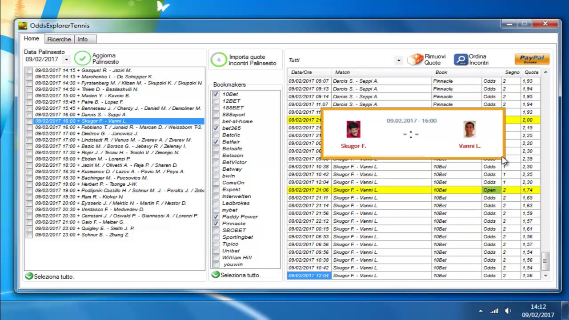Click the youwin bookmaker entry
Image resolution: width=569 pixels, height=320 pixels.
click(x=233, y=264)
